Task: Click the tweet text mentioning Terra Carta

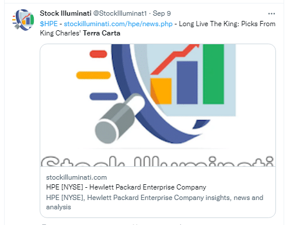Action: click(x=102, y=33)
